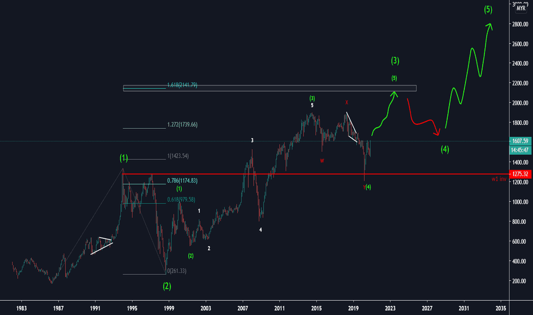Select the large green (5) projection label
The height and width of the screenshot is (315, 533).
[488, 10]
